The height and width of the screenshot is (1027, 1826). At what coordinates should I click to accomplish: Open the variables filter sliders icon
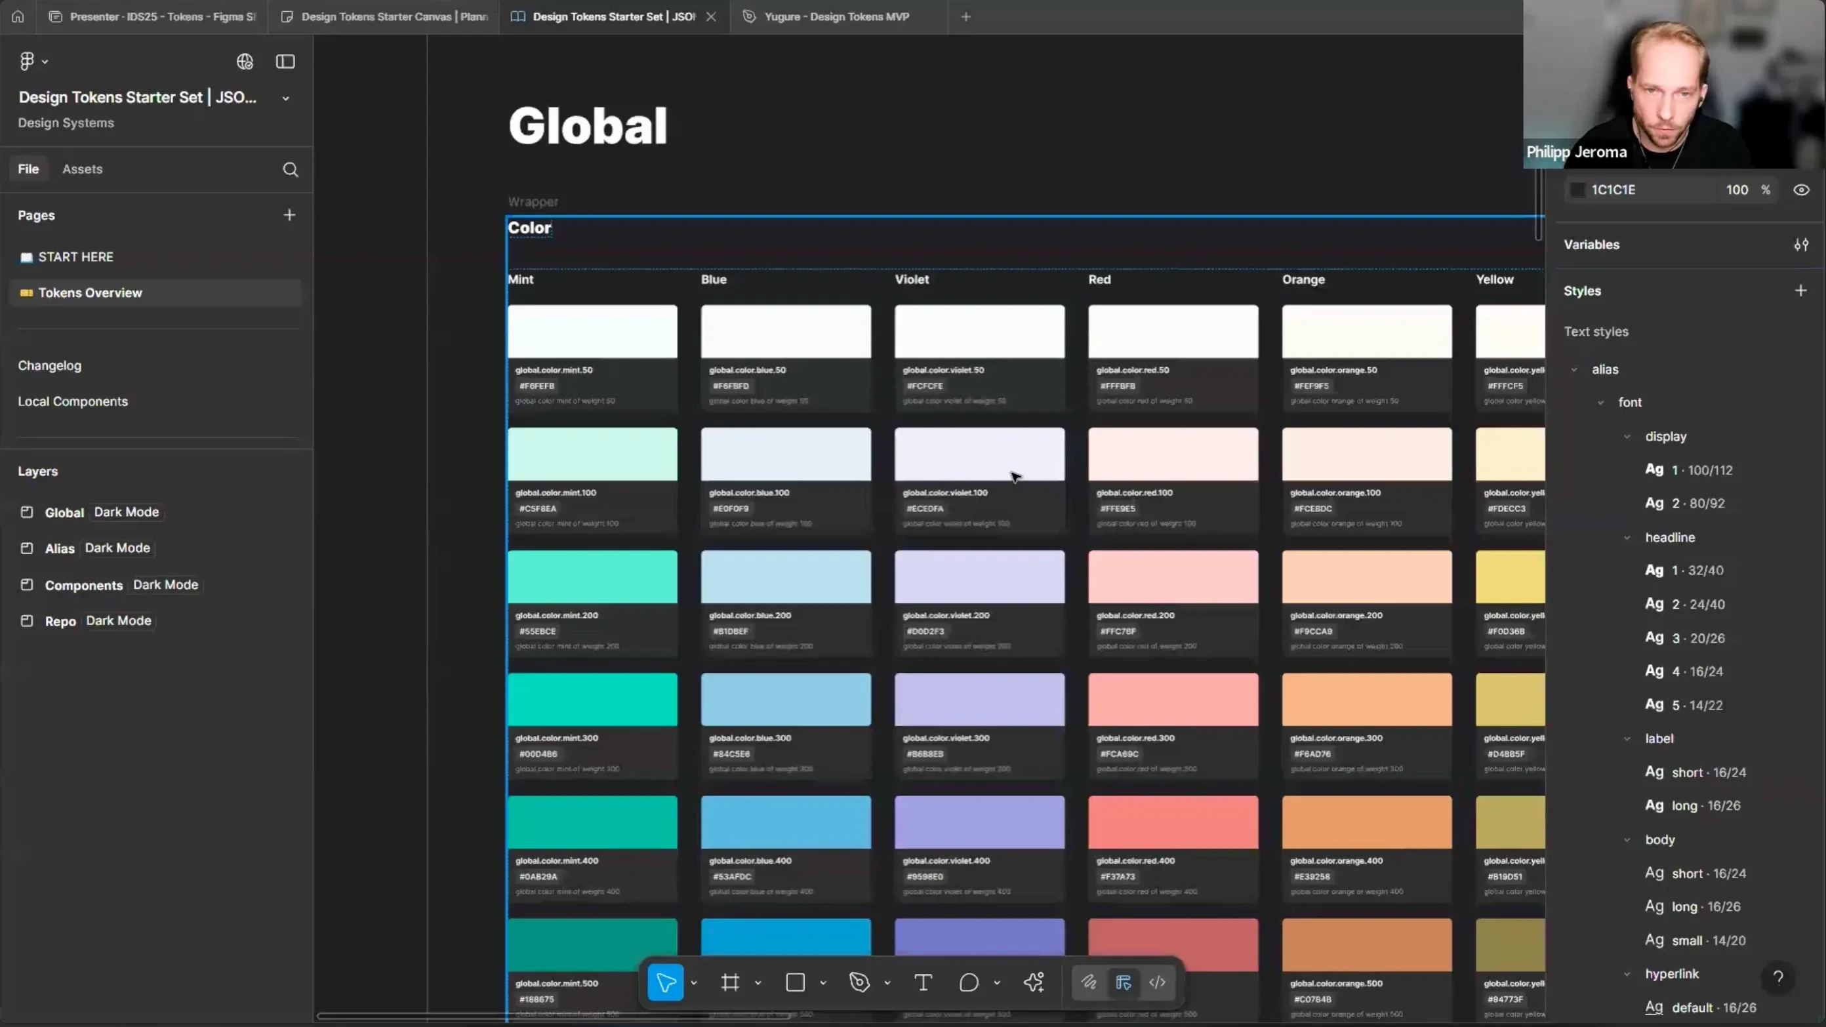[x=1802, y=245]
